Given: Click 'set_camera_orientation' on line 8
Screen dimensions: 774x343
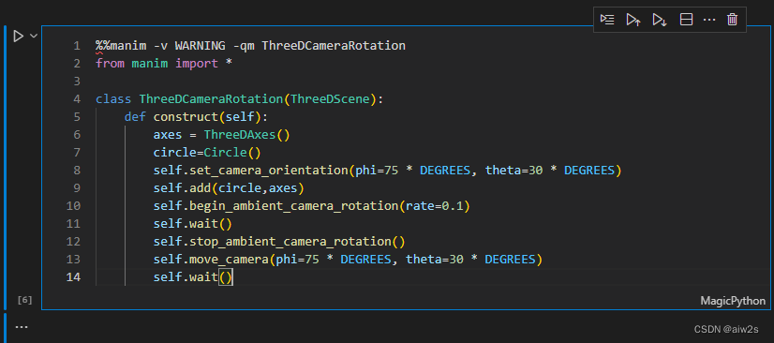Looking at the screenshot, I should [269, 171].
